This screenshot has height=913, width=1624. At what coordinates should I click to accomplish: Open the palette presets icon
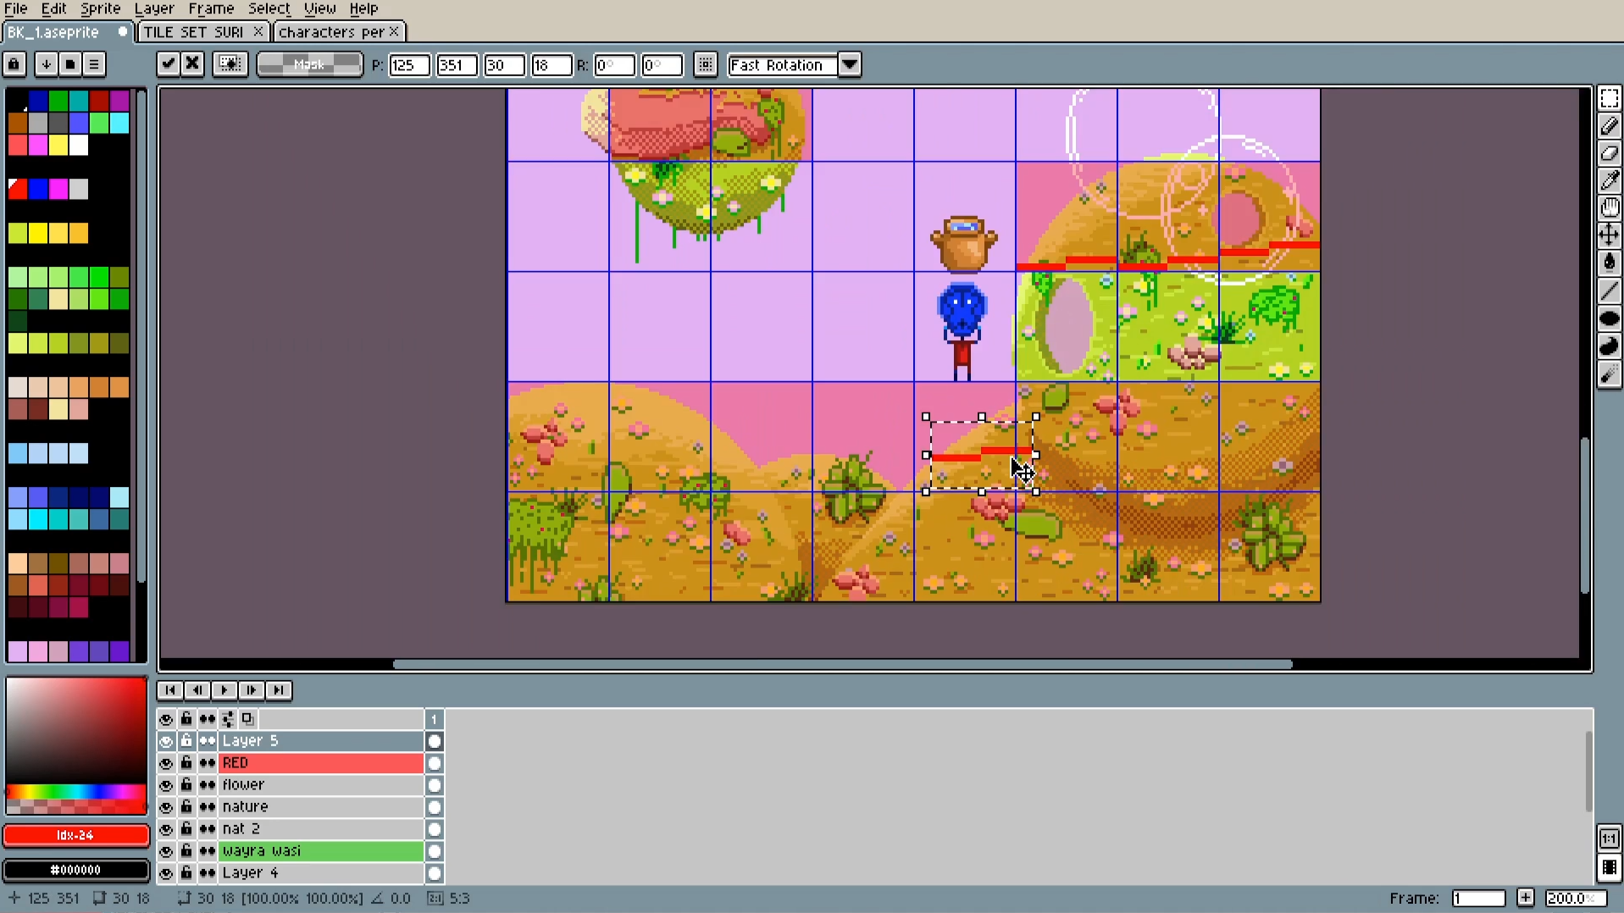70,64
